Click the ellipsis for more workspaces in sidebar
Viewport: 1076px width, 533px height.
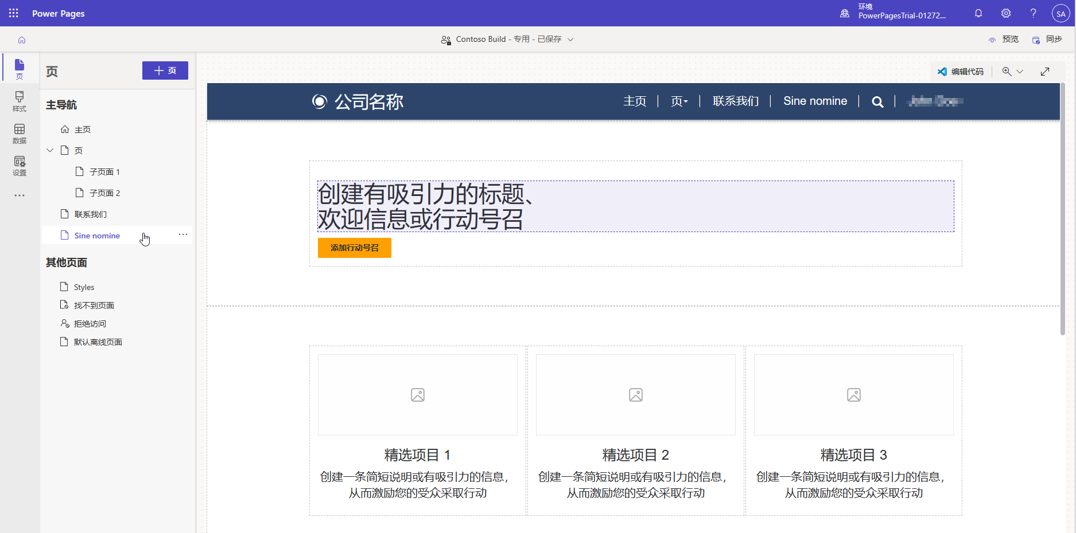(x=19, y=195)
